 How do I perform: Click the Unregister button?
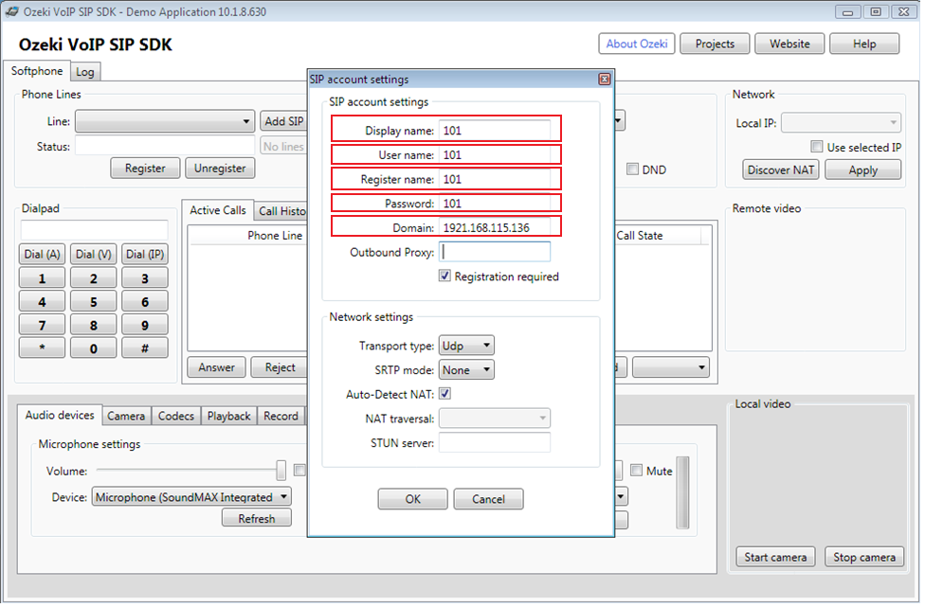click(x=221, y=170)
